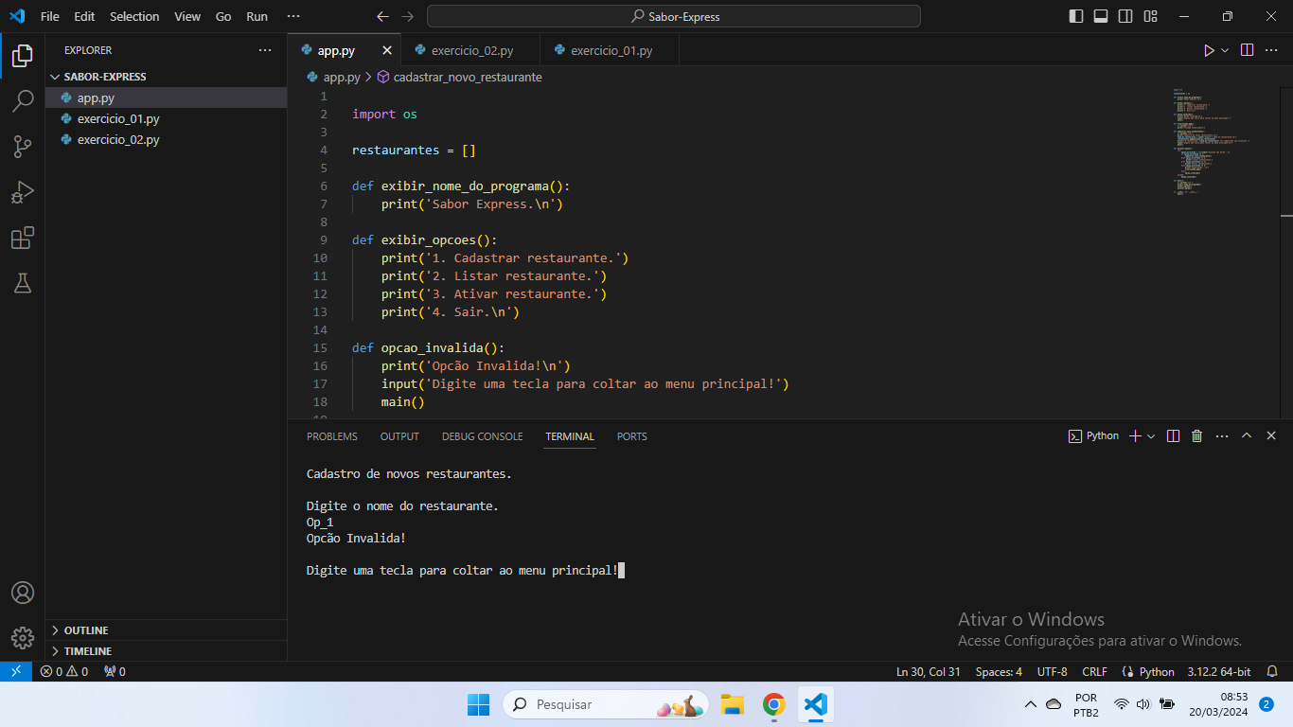Switch to exercicio_02.py tab
This screenshot has height=727, width=1293.
coord(470,51)
